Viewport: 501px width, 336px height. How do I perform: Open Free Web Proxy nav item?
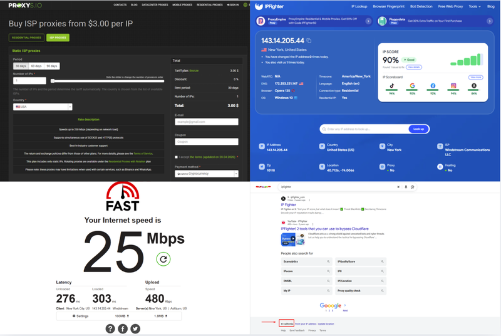(450, 6)
